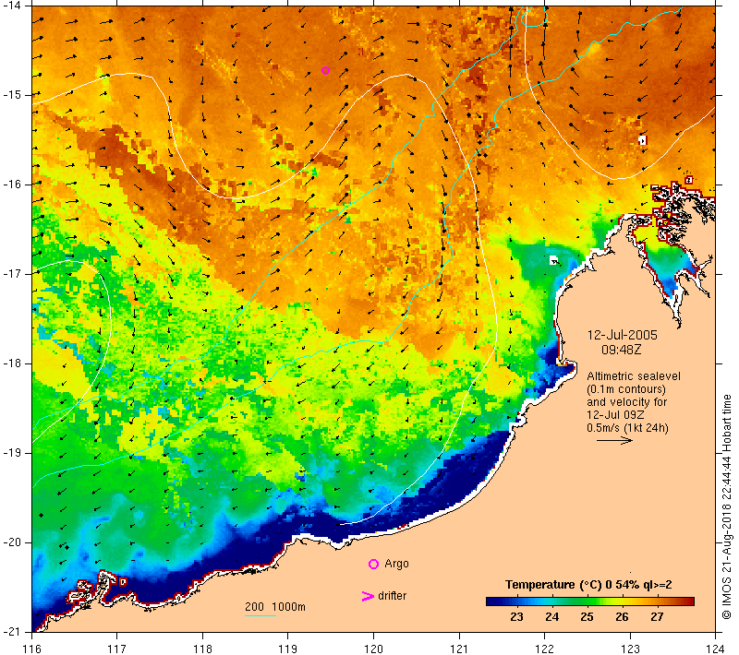739x655 pixels.
Task: Click the 'Altimetric sealevel' caption text
Action: 634,376
